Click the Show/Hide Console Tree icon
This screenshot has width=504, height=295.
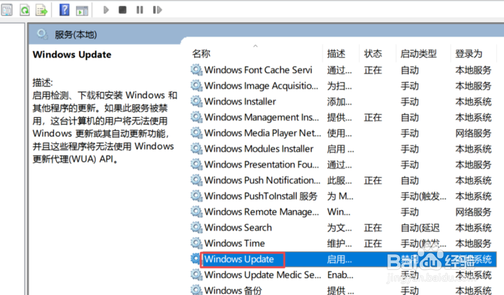click(x=7, y=9)
